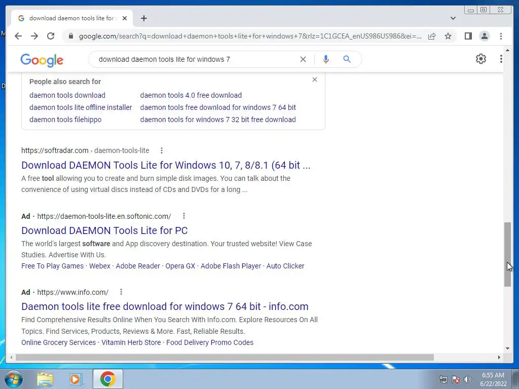Follow the Auto Clicker sitelink

coord(285,266)
